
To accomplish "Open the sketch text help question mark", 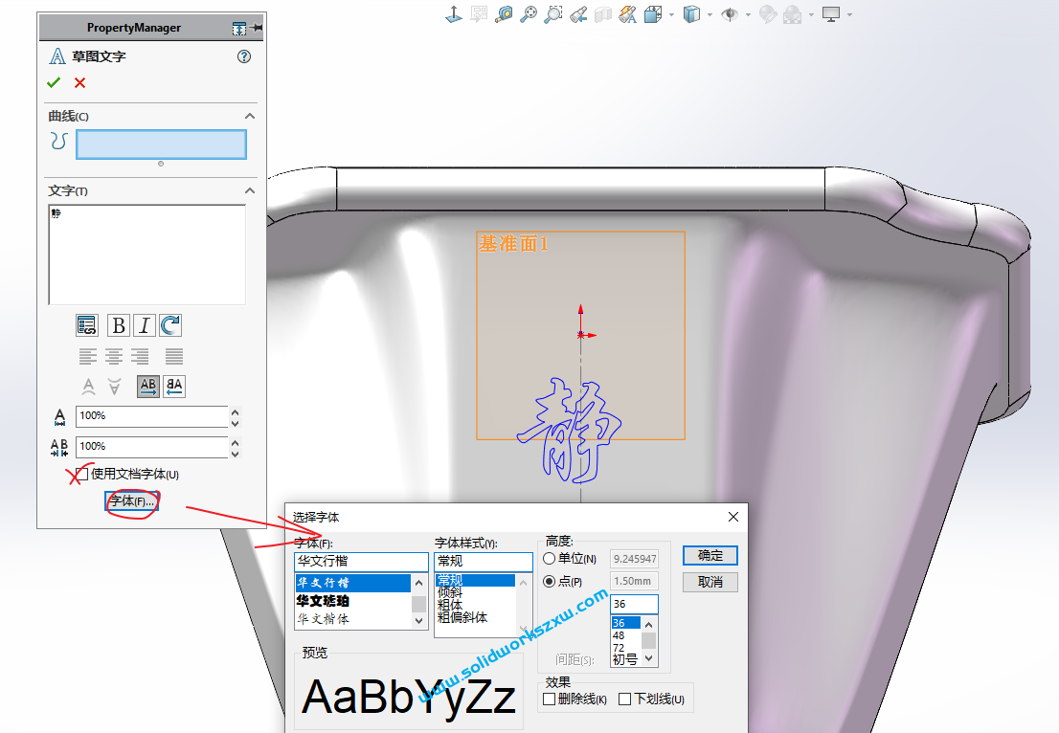I will (x=244, y=56).
